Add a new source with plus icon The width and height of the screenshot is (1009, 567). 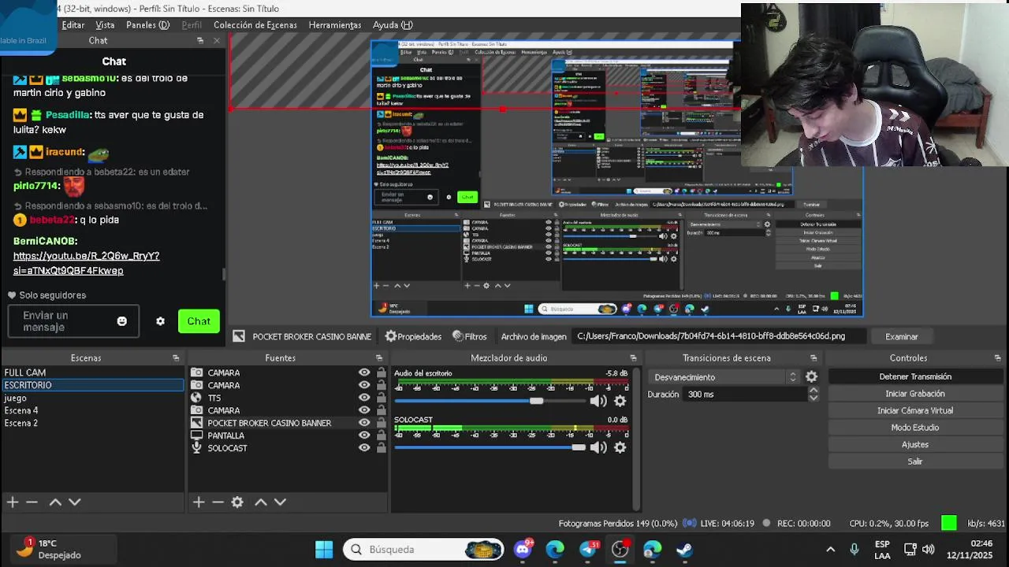(x=199, y=502)
